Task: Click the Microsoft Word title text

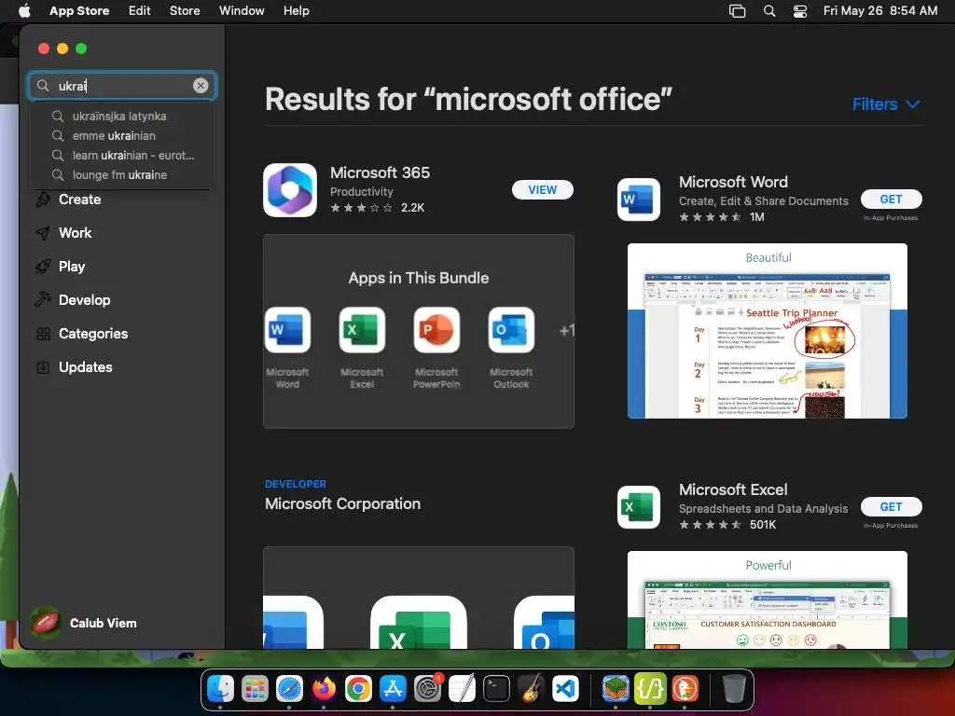Action: point(733,182)
